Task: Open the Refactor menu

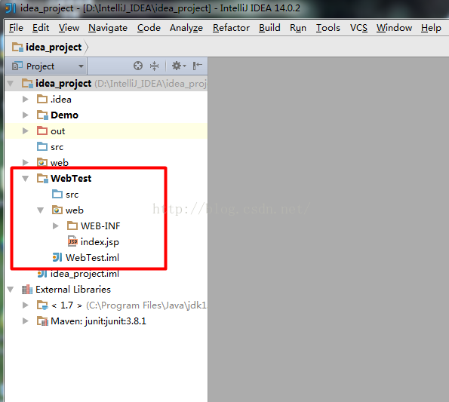Action: click(231, 28)
